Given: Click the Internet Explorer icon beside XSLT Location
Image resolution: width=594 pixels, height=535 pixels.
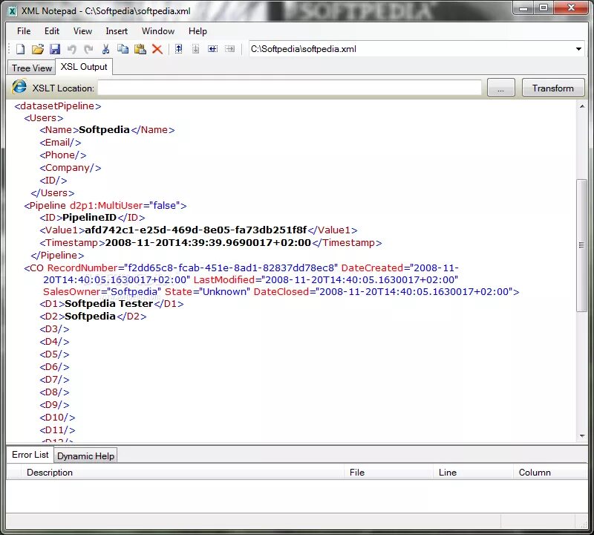Looking at the screenshot, I should (19, 87).
